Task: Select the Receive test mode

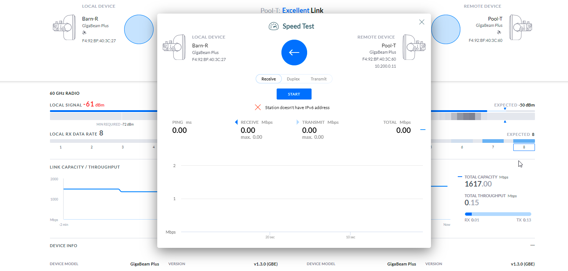Action: 269,79
